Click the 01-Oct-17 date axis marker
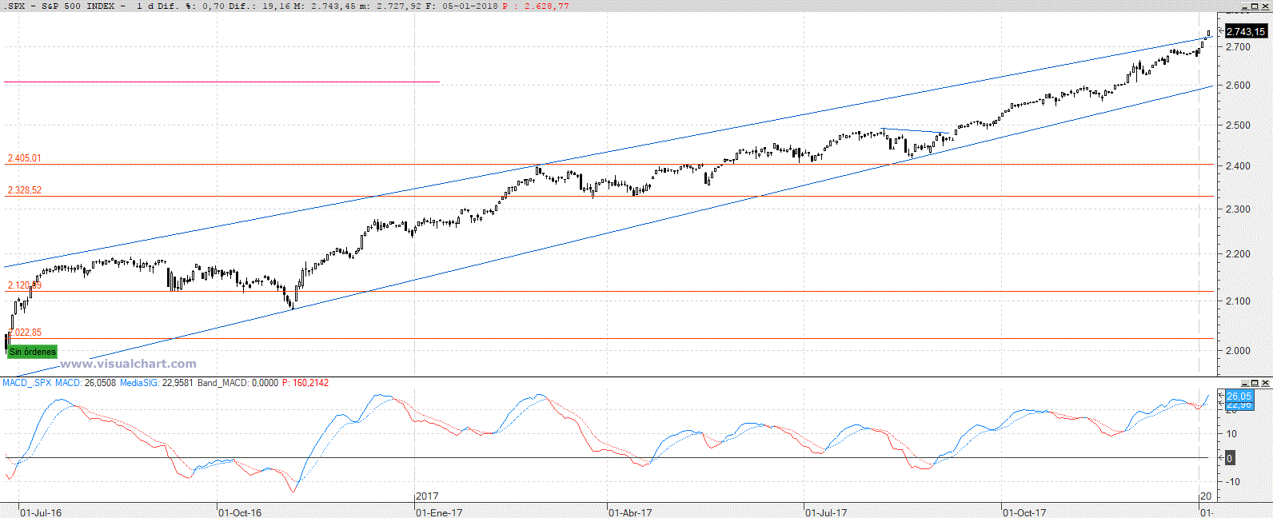Viewport: 1273px width, 518px height. click(1024, 512)
